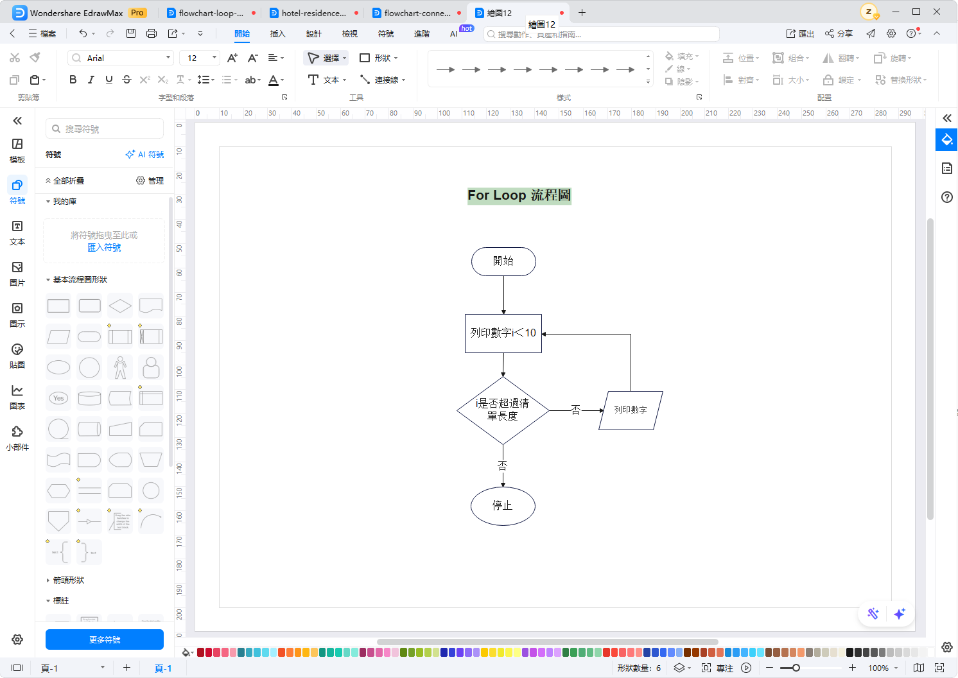Open the 檔案 file menu
The width and height of the screenshot is (958, 678).
point(42,33)
